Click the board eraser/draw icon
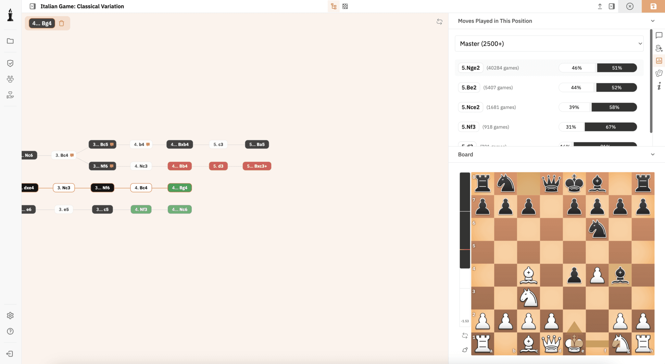This screenshot has width=665, height=364. 465,350
